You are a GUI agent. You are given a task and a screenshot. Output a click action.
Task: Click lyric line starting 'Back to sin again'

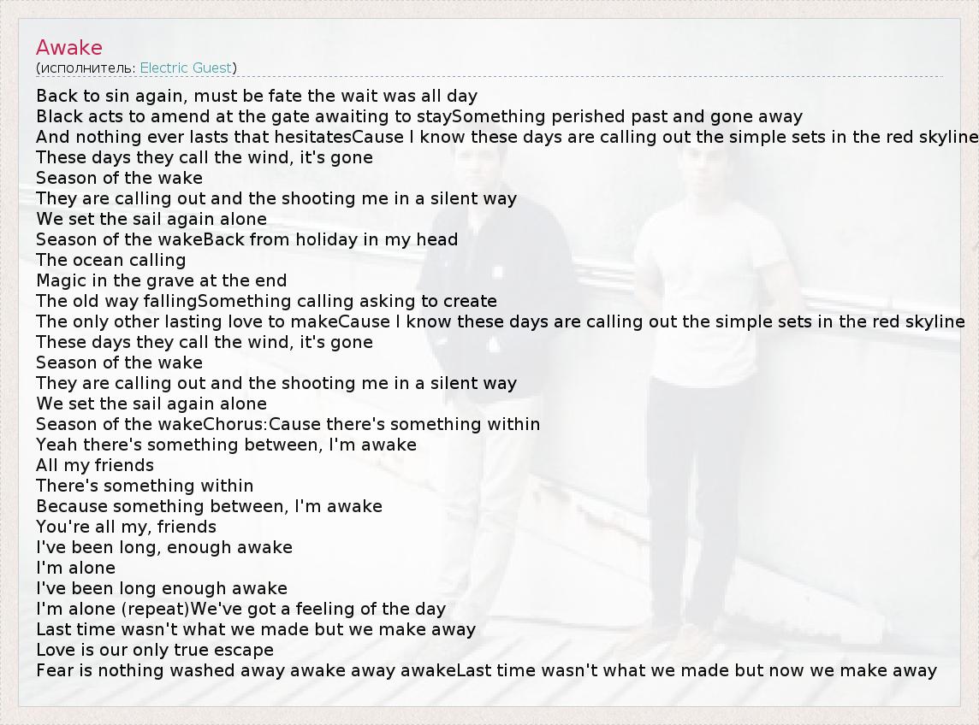coord(257,96)
